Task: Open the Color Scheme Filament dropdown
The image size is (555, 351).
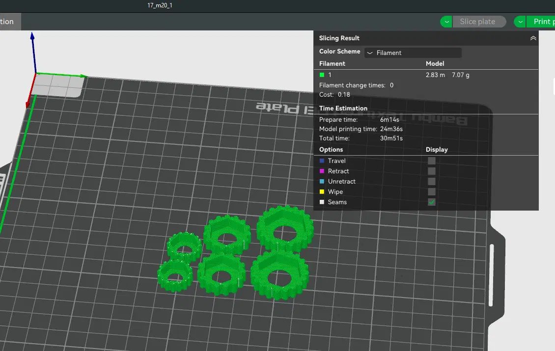Action: [x=413, y=53]
